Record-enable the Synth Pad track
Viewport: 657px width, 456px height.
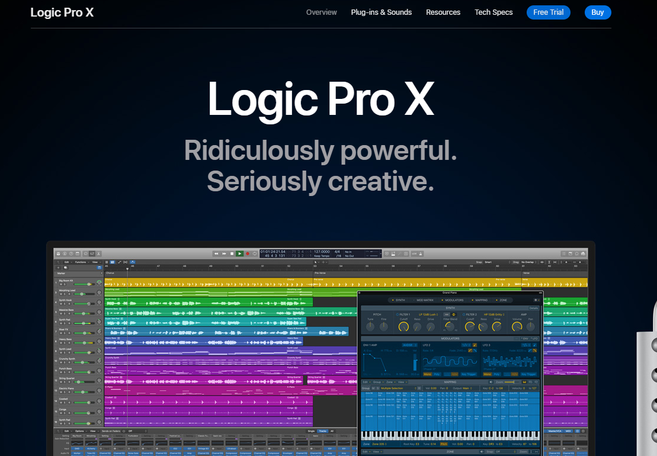coord(69,323)
